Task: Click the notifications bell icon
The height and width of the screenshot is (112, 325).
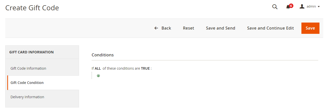Action: point(288,7)
